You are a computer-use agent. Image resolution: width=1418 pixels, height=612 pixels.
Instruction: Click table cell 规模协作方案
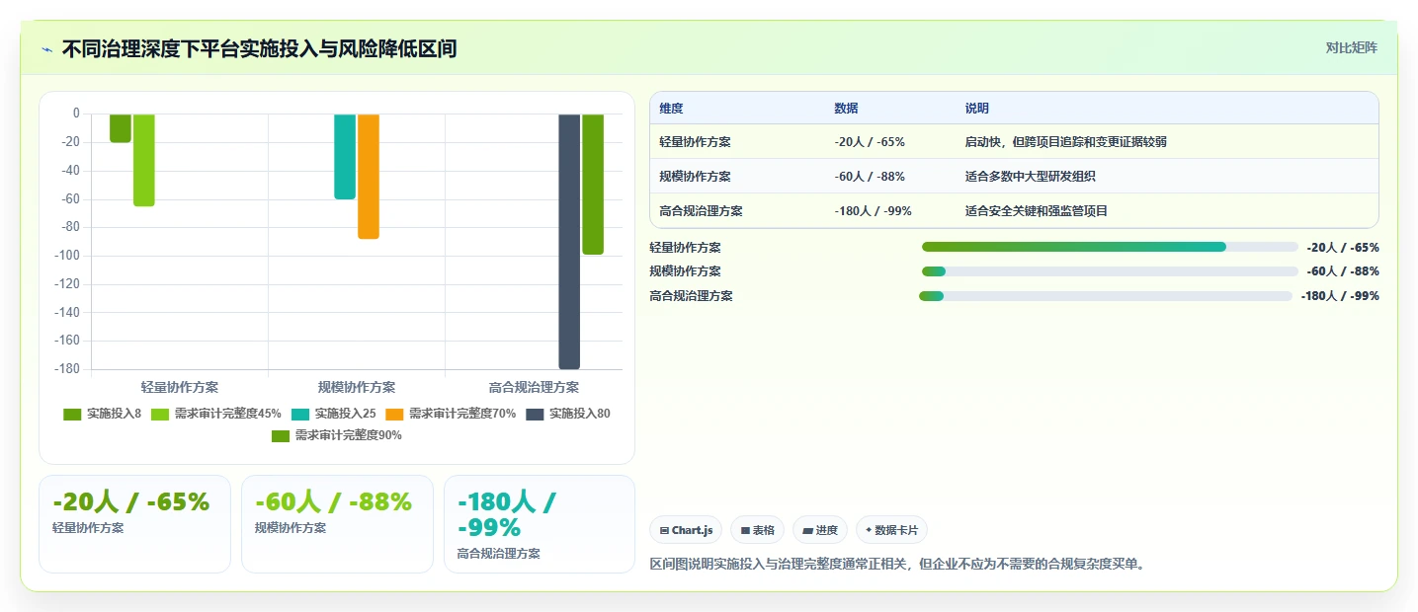[696, 177]
